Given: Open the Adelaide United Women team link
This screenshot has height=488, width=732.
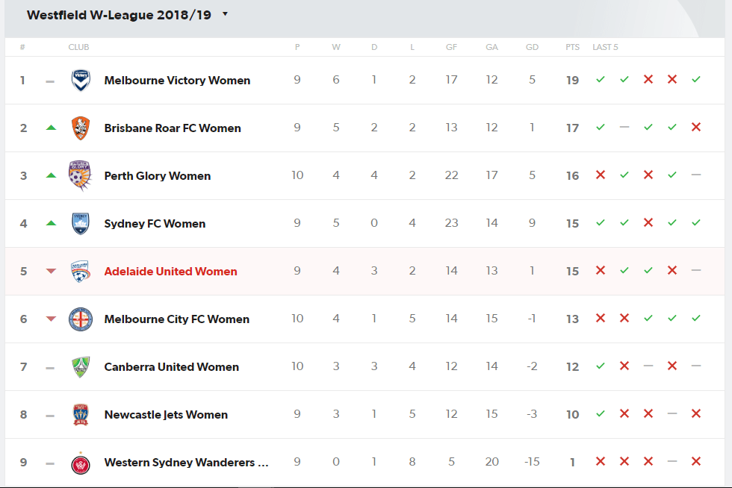Looking at the screenshot, I should (x=170, y=272).
